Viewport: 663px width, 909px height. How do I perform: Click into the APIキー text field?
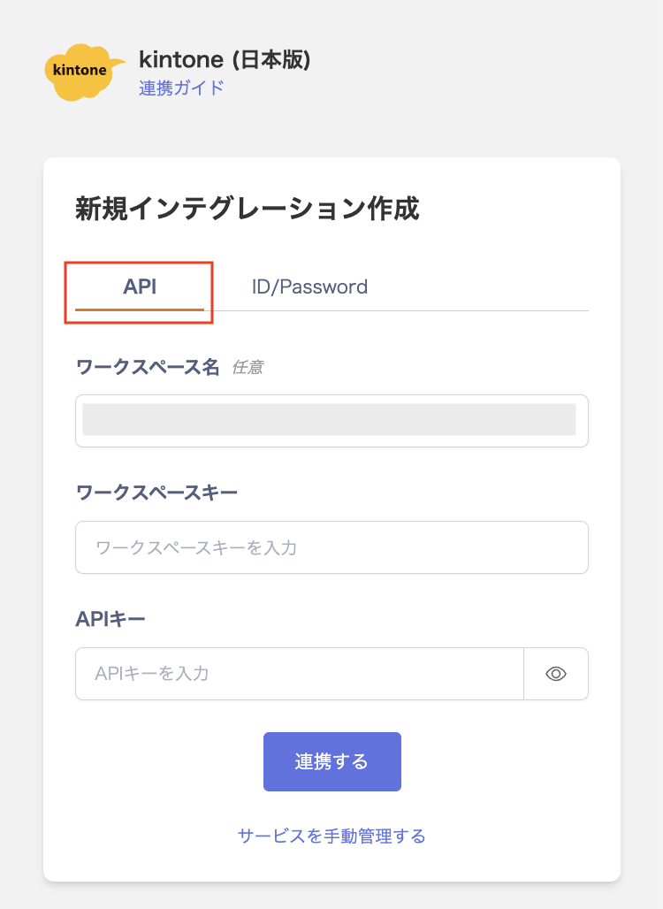[300, 674]
